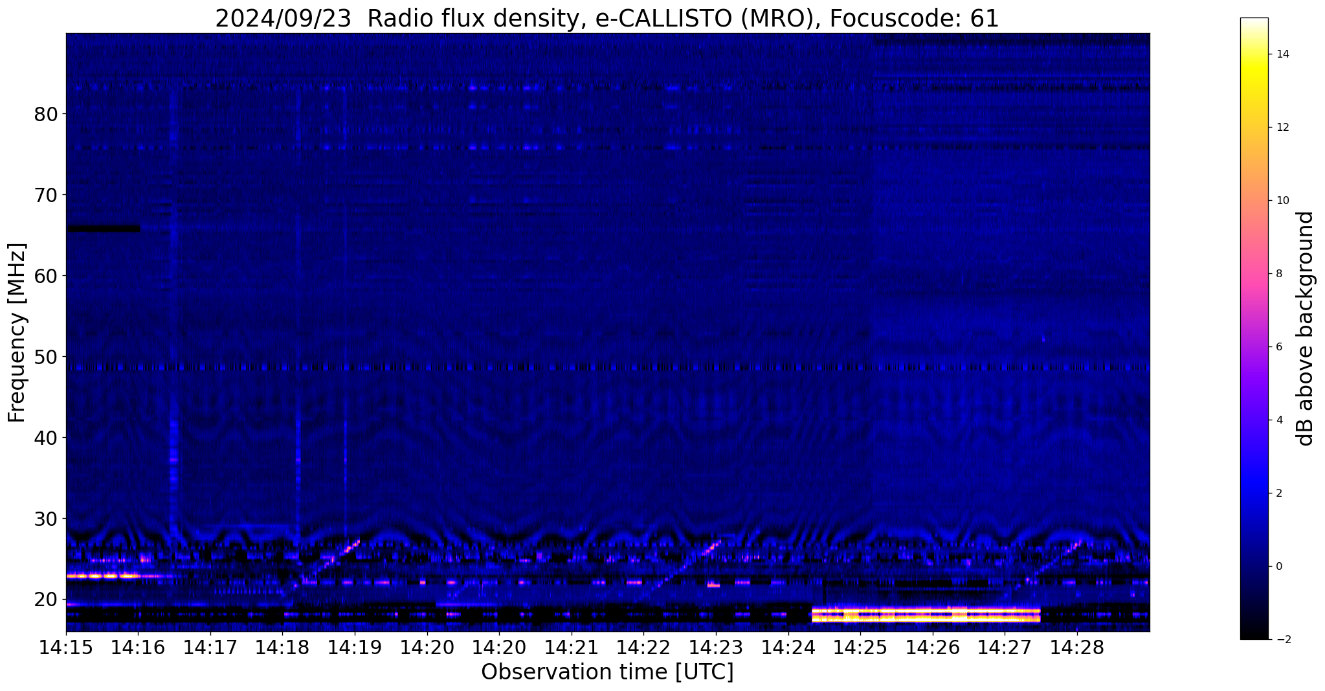The image size is (1325, 691).
Task: Click the 80 MHz frequency tick label
Action: pyautogui.click(x=46, y=115)
